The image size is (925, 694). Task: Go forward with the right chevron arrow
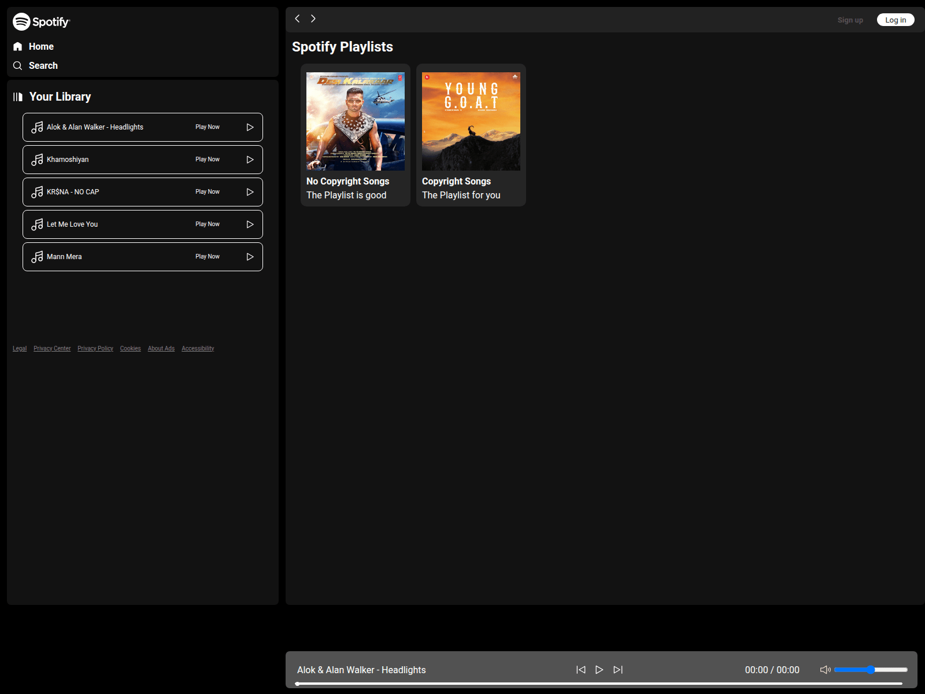pos(313,19)
